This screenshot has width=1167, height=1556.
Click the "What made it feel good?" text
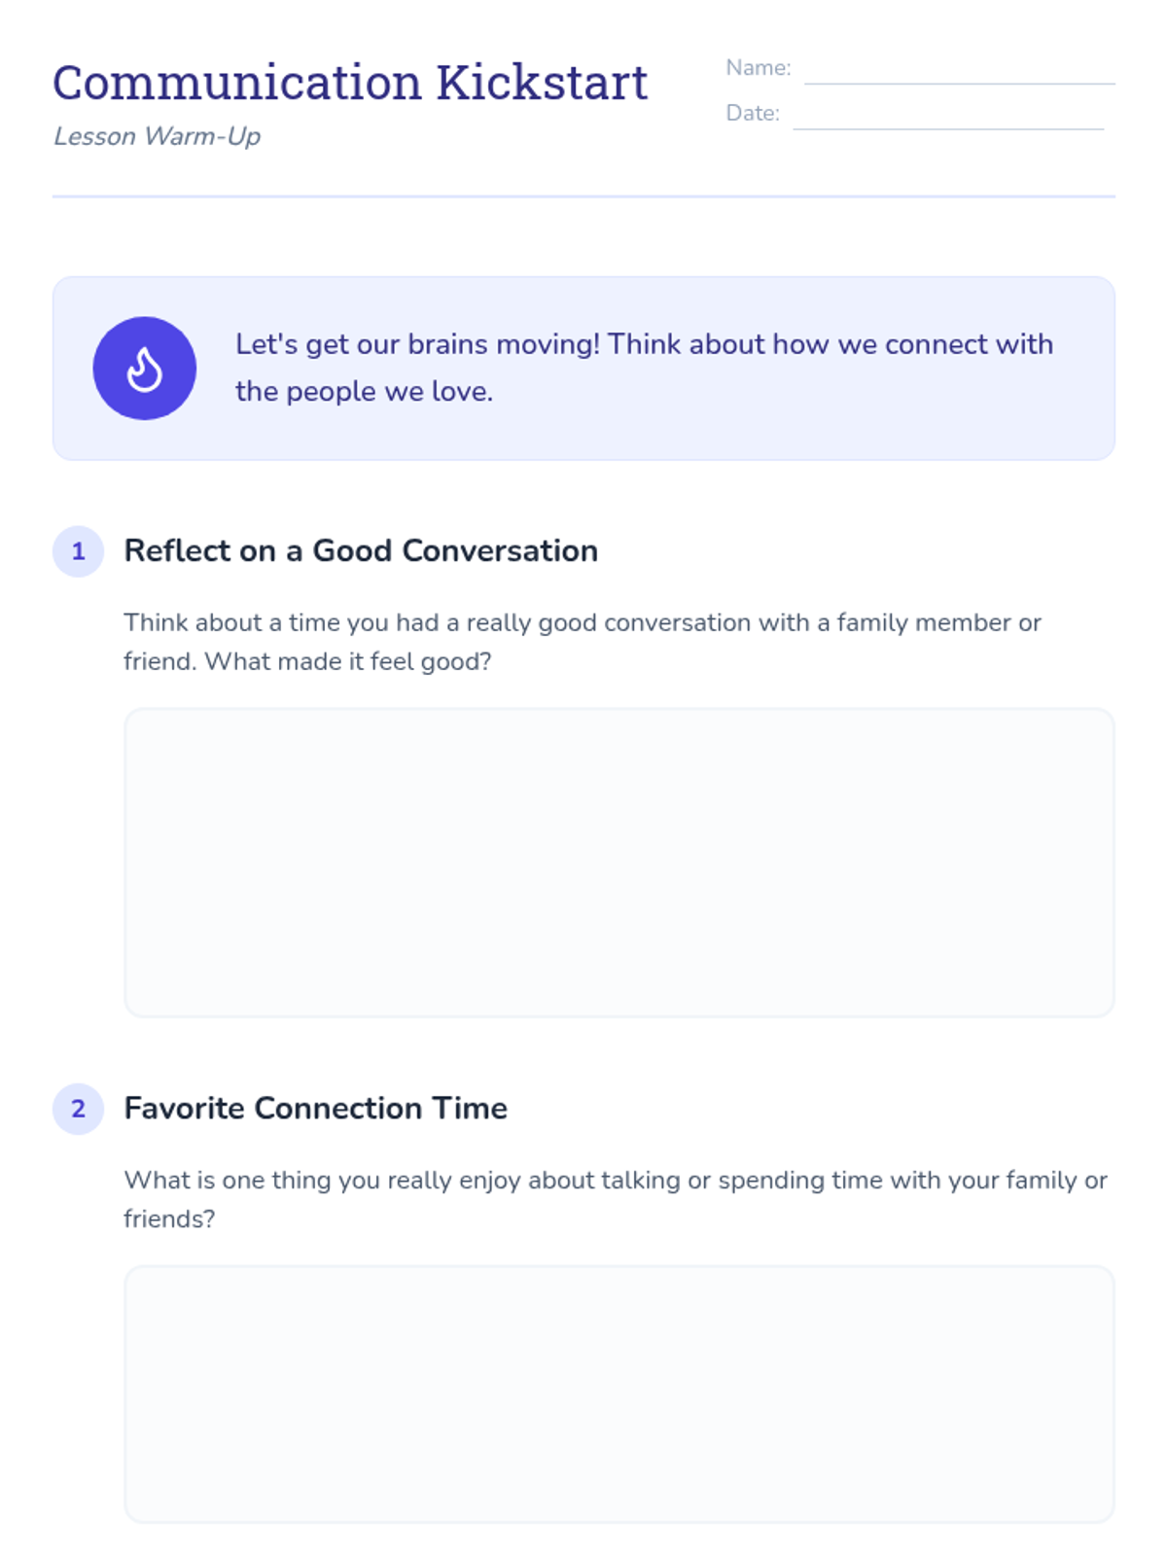tap(348, 662)
